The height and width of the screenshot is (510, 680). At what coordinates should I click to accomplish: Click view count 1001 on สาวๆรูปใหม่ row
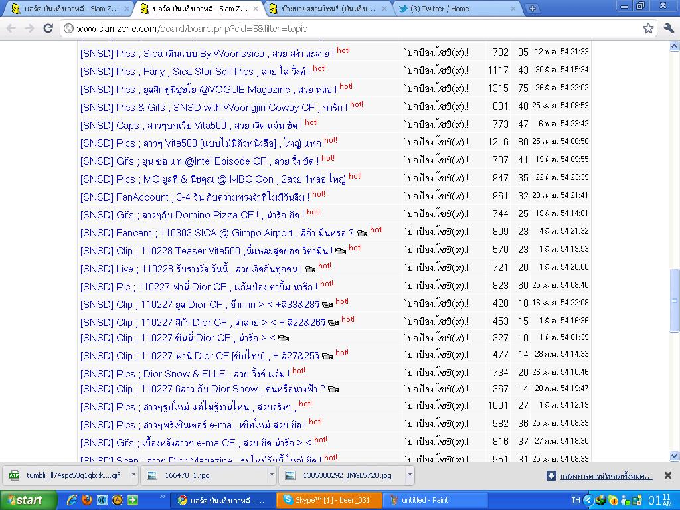[x=498, y=406]
